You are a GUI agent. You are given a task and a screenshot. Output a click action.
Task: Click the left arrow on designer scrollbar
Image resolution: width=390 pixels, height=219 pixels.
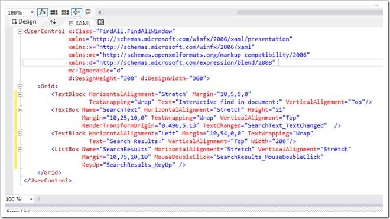[100, 12]
